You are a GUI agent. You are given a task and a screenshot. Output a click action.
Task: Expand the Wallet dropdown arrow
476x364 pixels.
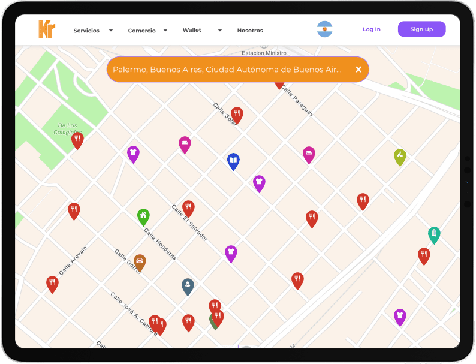(x=220, y=30)
